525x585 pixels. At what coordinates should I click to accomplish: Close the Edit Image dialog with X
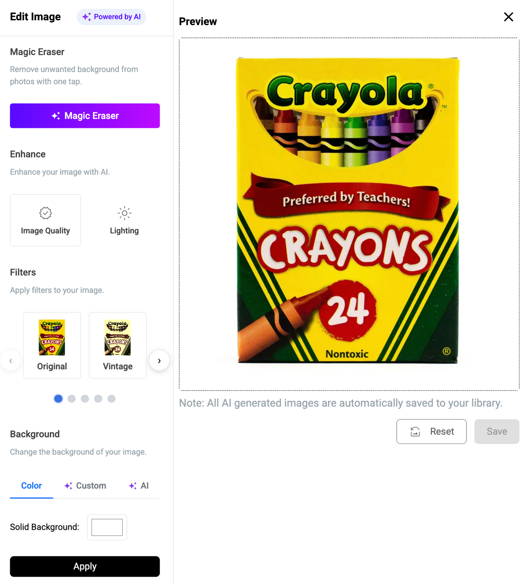508,17
